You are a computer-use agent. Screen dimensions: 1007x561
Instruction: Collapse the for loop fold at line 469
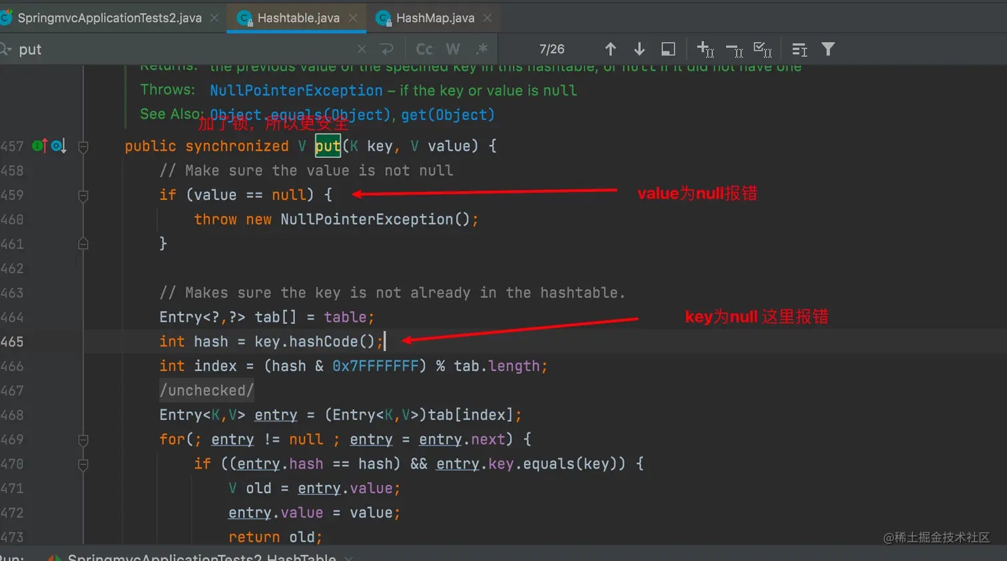point(83,440)
